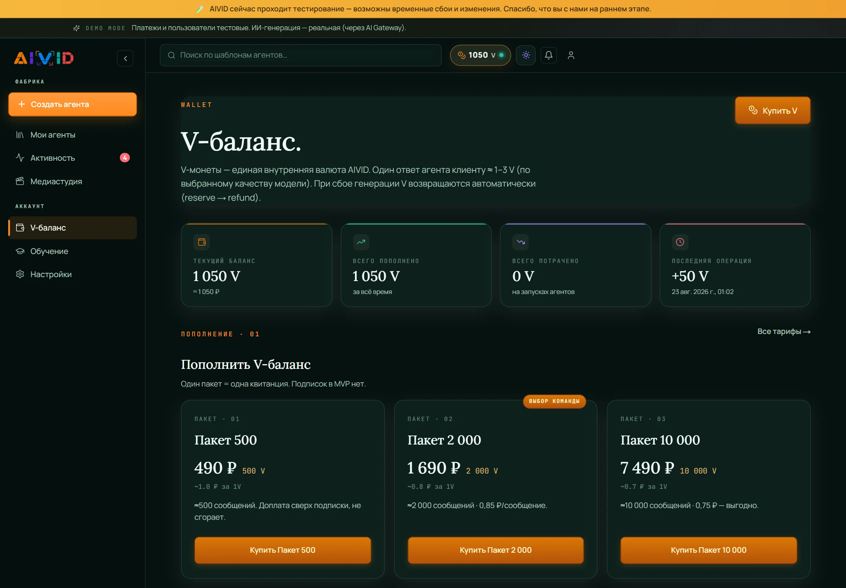Screen dimensions: 846x588
Task: Click the Пакет 500 title
Action: (x=226, y=440)
